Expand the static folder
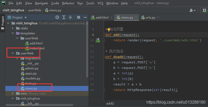 [13, 28]
